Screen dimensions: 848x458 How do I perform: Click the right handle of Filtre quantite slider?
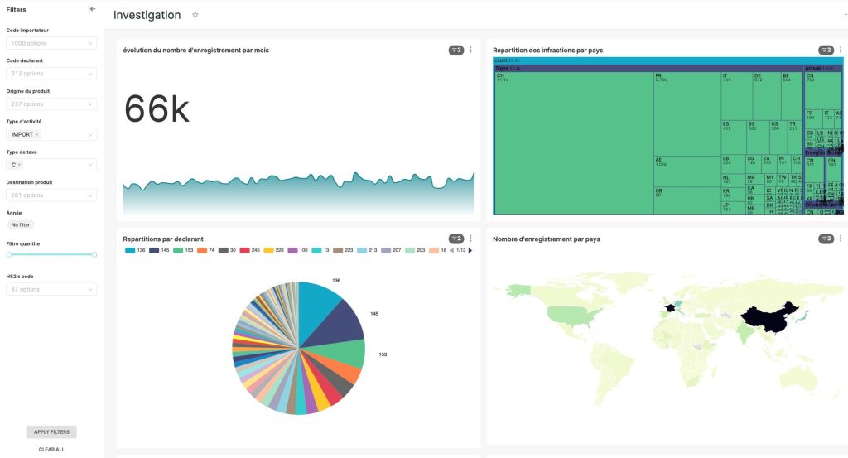click(94, 255)
